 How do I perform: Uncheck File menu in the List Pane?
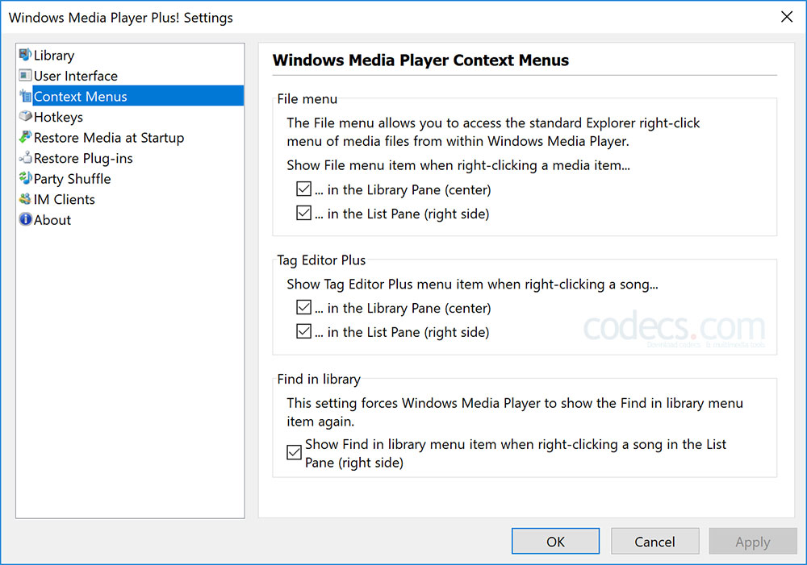tap(303, 214)
